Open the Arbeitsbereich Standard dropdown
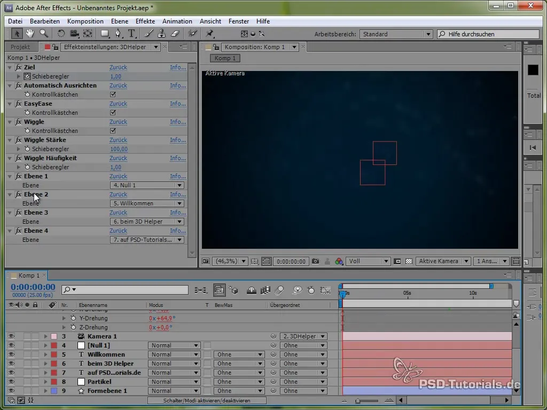 (396, 34)
